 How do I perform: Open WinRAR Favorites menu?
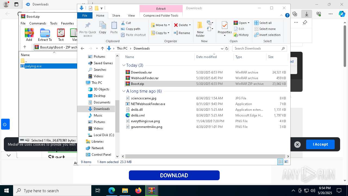tap(67, 23)
